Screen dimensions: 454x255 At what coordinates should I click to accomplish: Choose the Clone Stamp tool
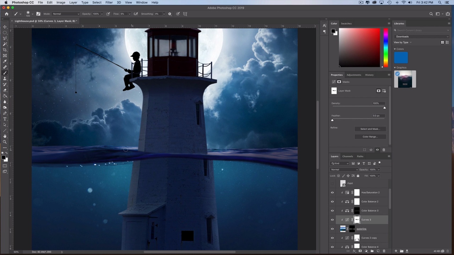click(5, 79)
